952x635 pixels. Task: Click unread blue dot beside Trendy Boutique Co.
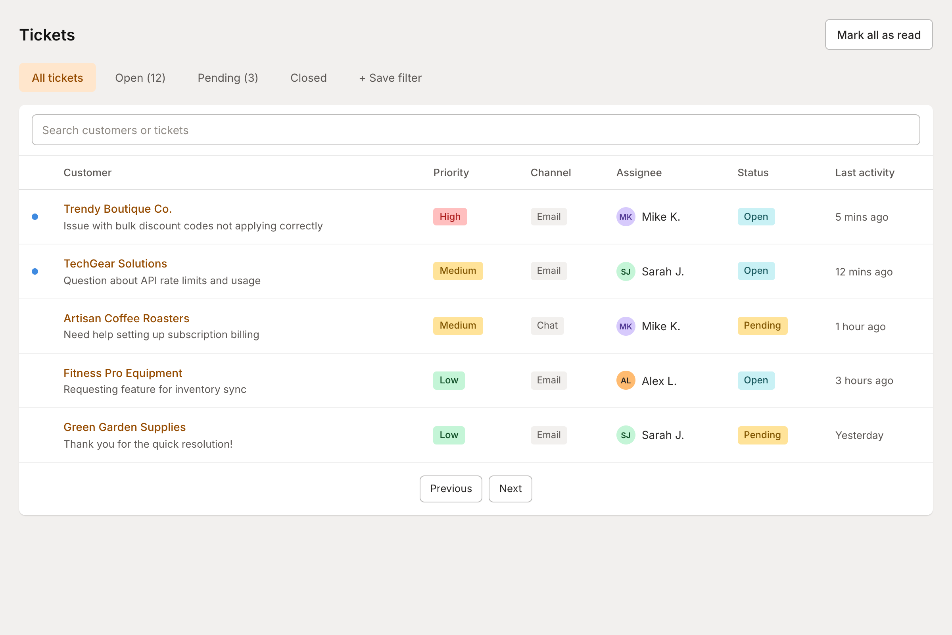[x=35, y=217]
